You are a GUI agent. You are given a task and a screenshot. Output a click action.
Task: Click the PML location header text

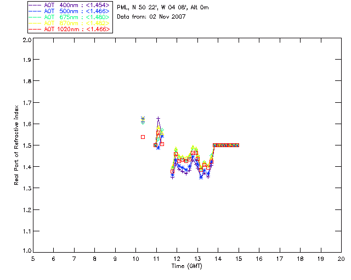click(163, 8)
